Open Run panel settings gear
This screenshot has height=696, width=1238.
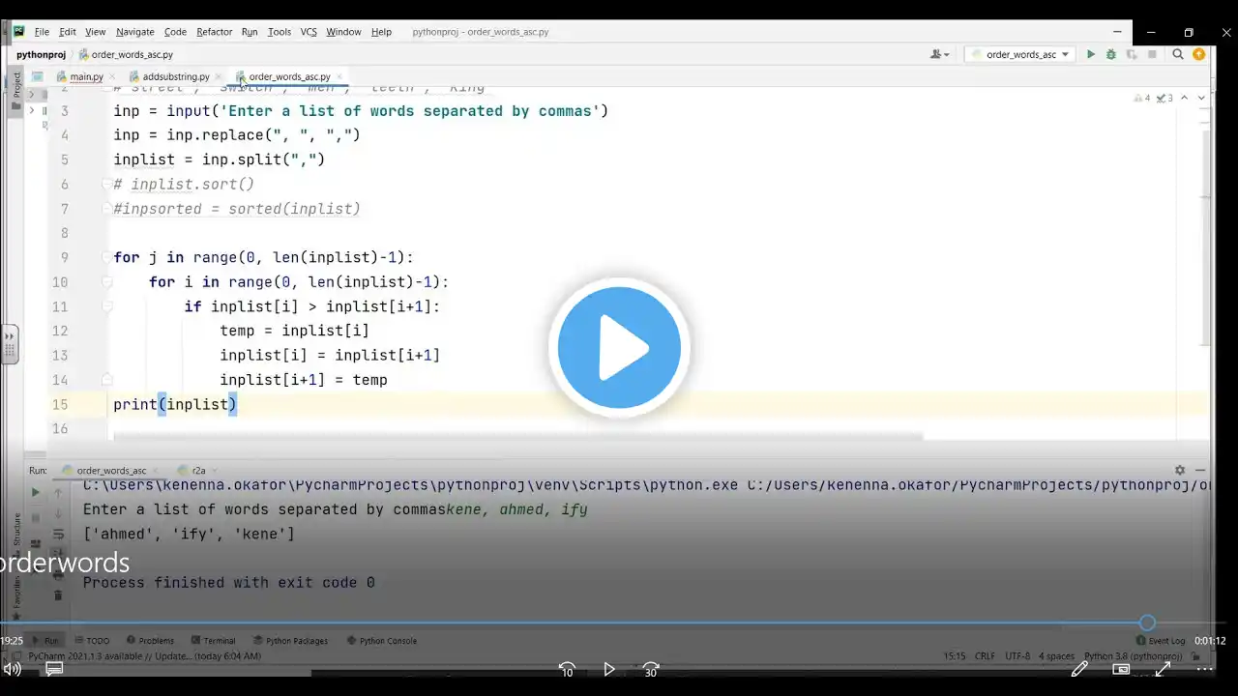pyautogui.click(x=1180, y=471)
